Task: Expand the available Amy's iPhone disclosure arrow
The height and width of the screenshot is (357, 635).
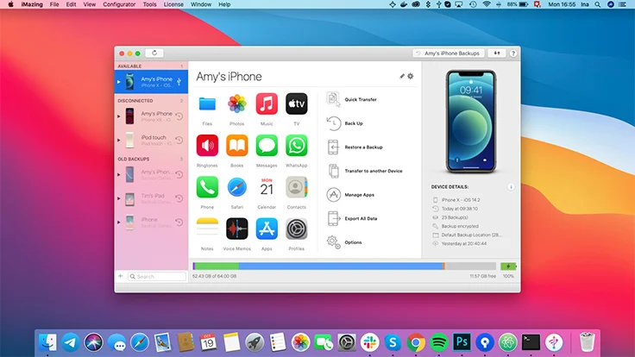Action: pos(119,82)
